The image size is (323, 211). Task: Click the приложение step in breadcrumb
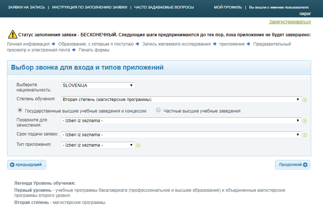click(x=232, y=44)
